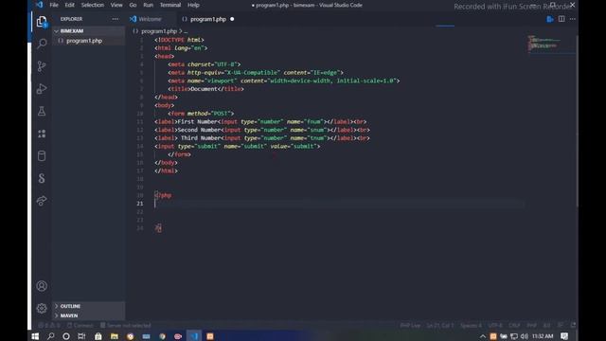Open the Testing flask view
This screenshot has height=341, width=606.
(x=42, y=111)
